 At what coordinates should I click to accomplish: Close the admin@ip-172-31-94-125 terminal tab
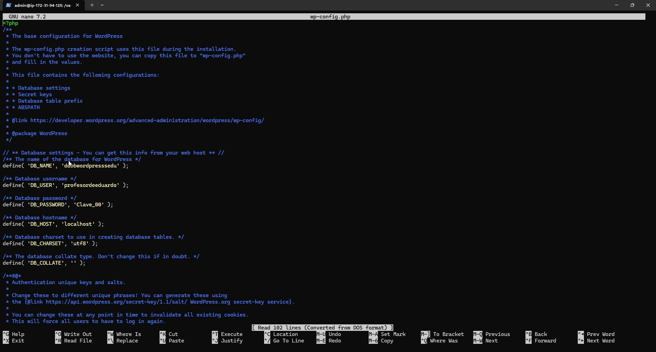(x=77, y=5)
